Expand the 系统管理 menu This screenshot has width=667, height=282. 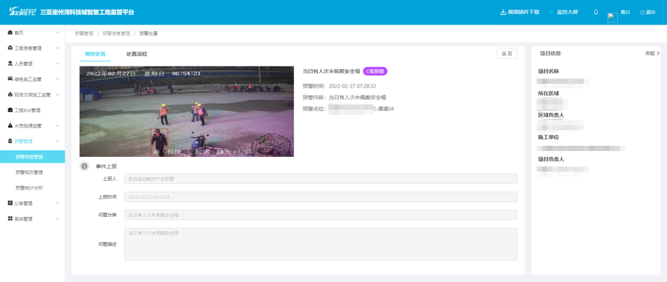32,219
